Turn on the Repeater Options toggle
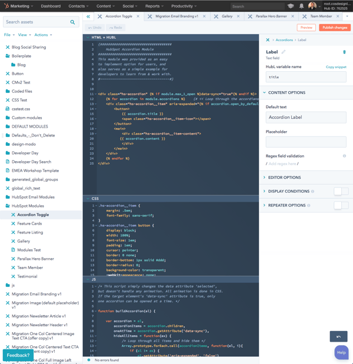This screenshot has height=364, width=353. pos(341,205)
